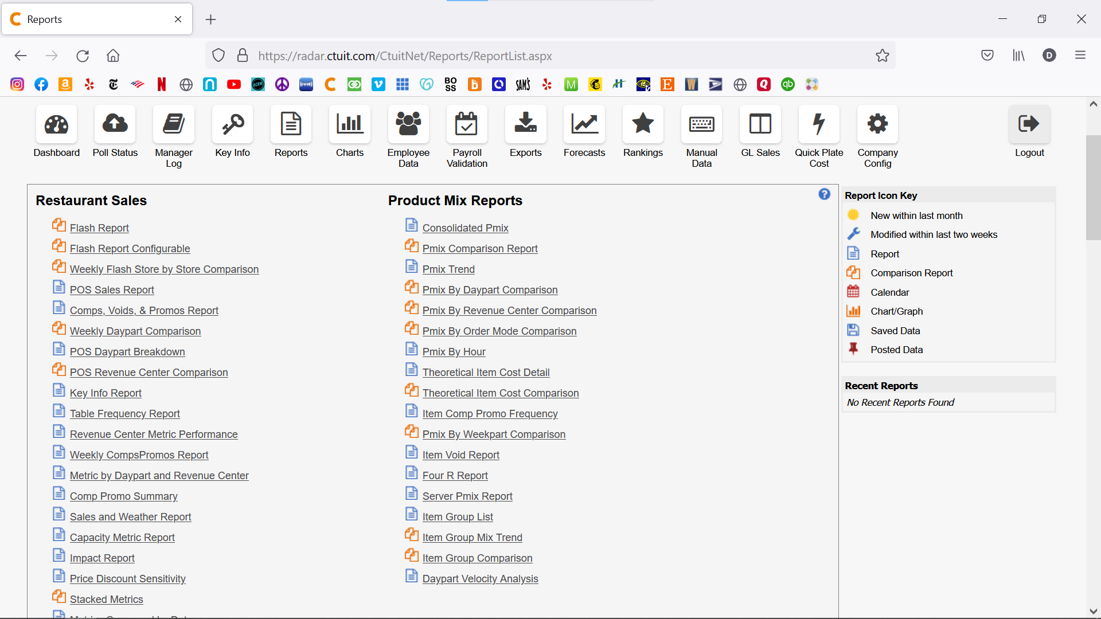1101x619 pixels.
Task: Click the Poll Status cloud icon
Action: [x=115, y=124]
